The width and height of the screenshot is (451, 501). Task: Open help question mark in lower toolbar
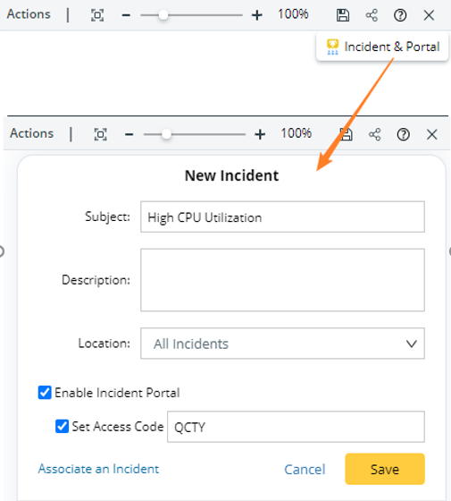[x=403, y=134]
